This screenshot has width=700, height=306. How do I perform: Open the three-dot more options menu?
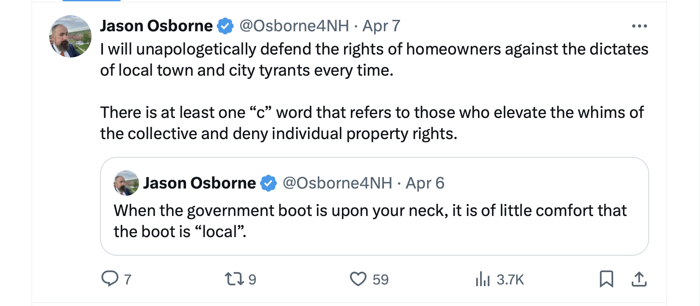click(x=639, y=26)
